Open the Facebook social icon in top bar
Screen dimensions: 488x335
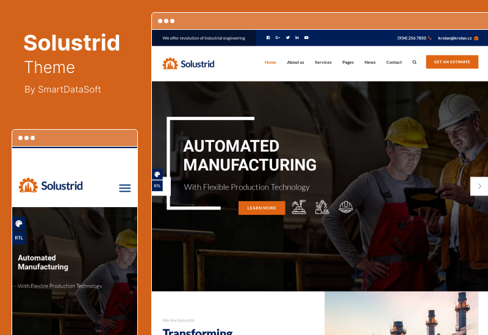[x=268, y=38]
